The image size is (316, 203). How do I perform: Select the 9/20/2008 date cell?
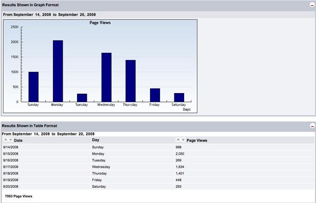coord(11,187)
